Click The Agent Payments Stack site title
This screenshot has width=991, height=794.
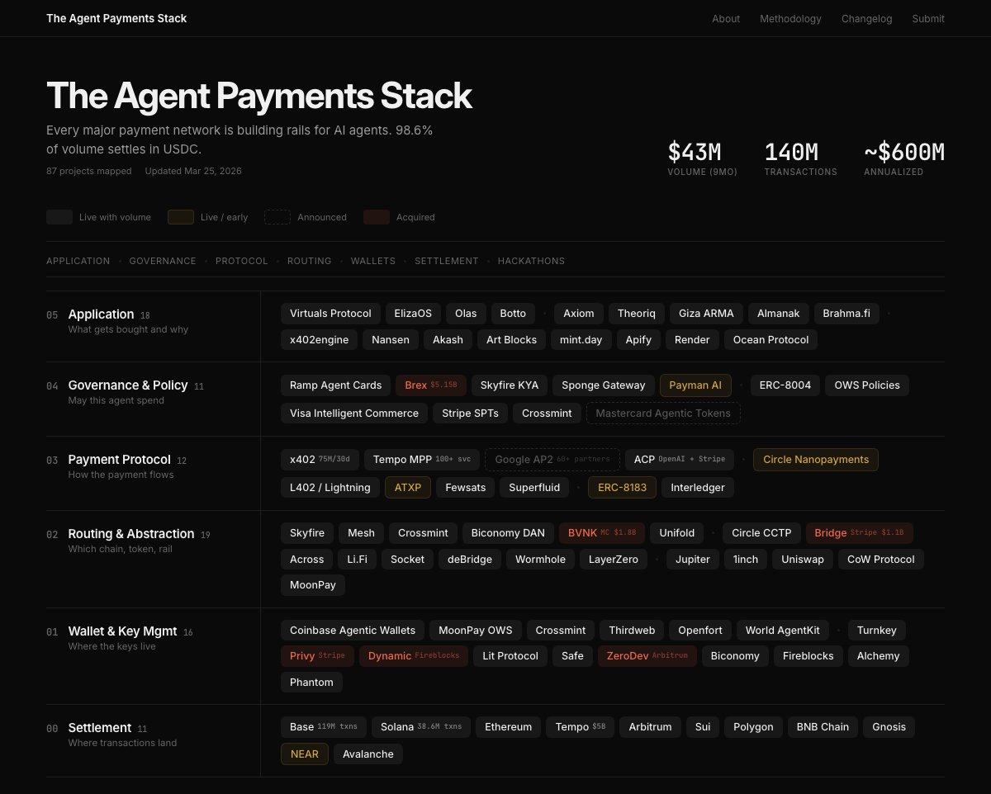(116, 18)
